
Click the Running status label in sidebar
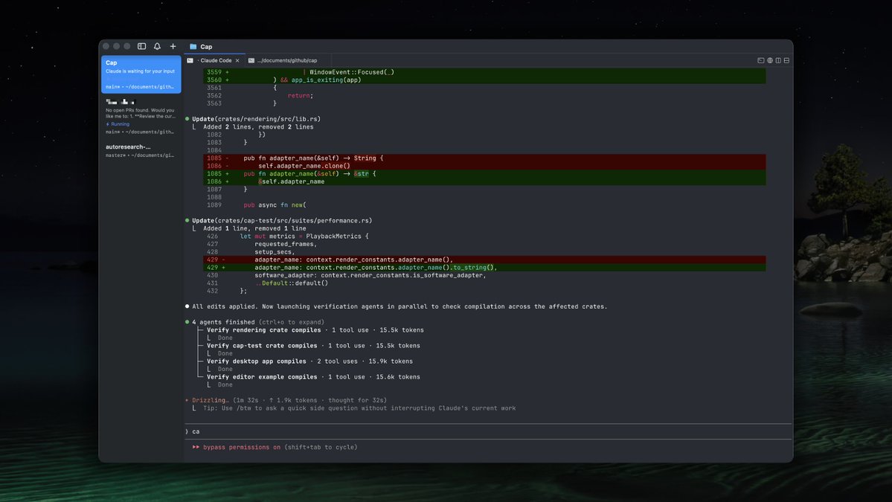[x=120, y=124]
